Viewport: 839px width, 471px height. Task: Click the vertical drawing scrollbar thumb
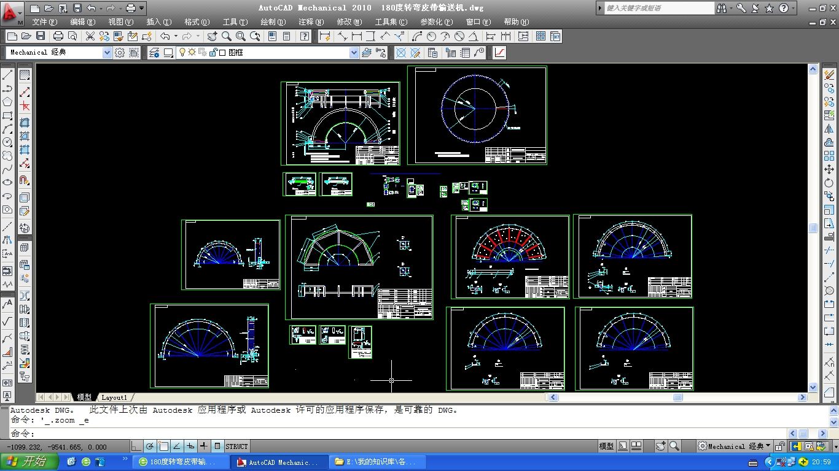point(813,228)
